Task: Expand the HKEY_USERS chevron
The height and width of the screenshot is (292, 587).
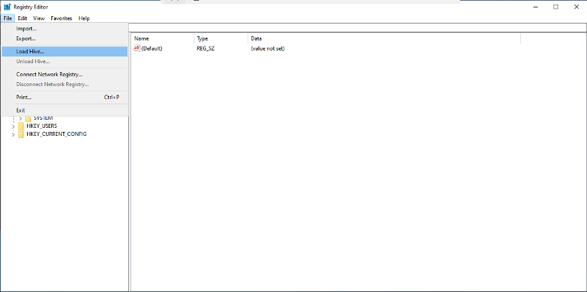Action: [x=13, y=126]
